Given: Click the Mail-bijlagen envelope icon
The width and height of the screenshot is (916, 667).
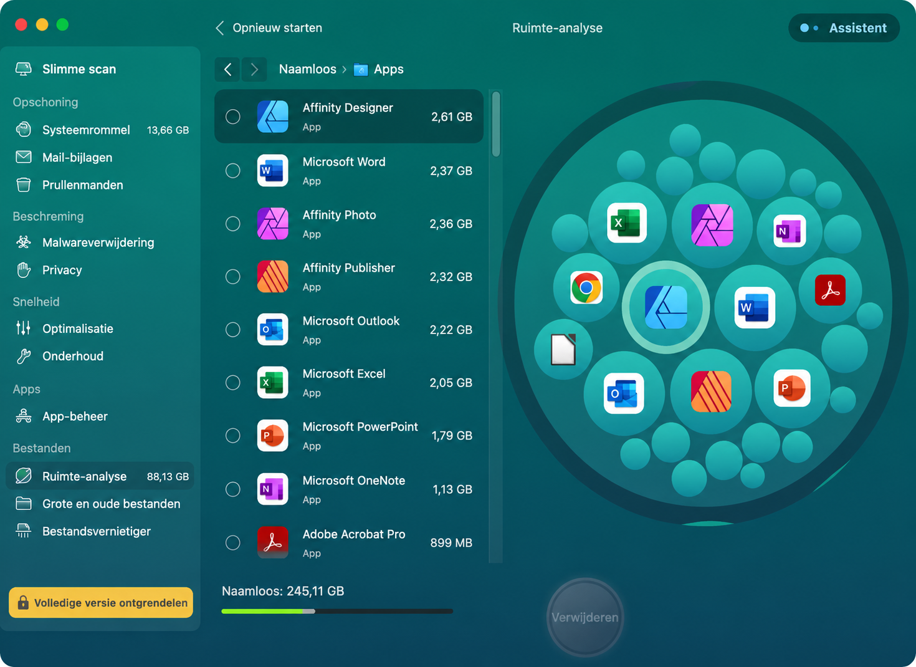Looking at the screenshot, I should 24,157.
